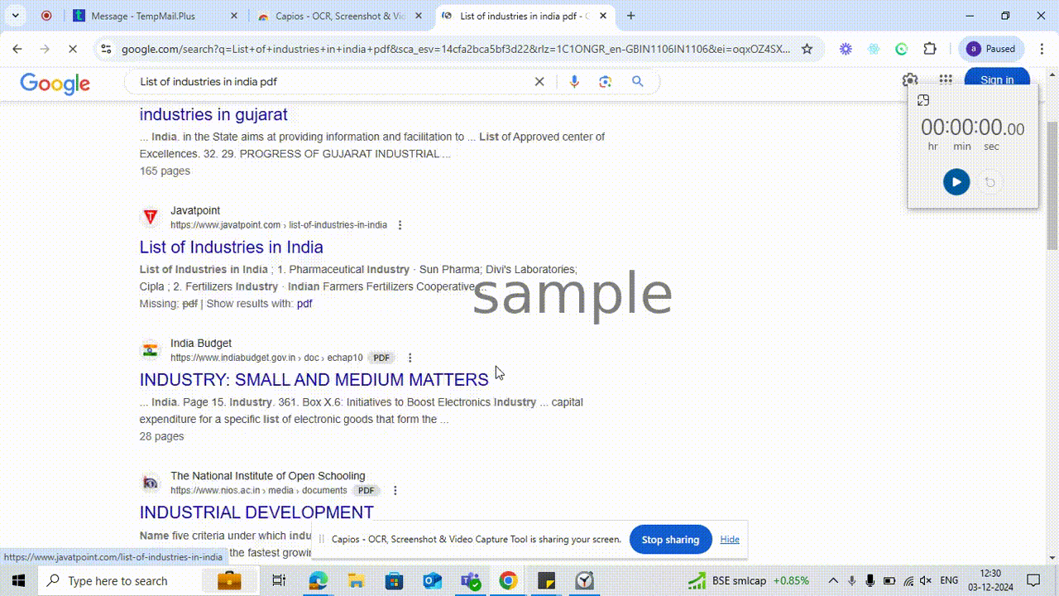The image size is (1059, 596).
Task: Clear the Google search box
Action: 539,81
